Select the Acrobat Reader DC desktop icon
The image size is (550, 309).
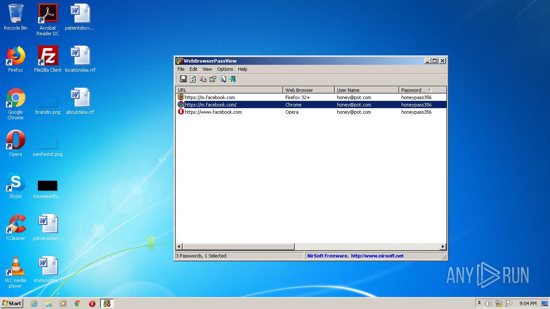click(48, 20)
